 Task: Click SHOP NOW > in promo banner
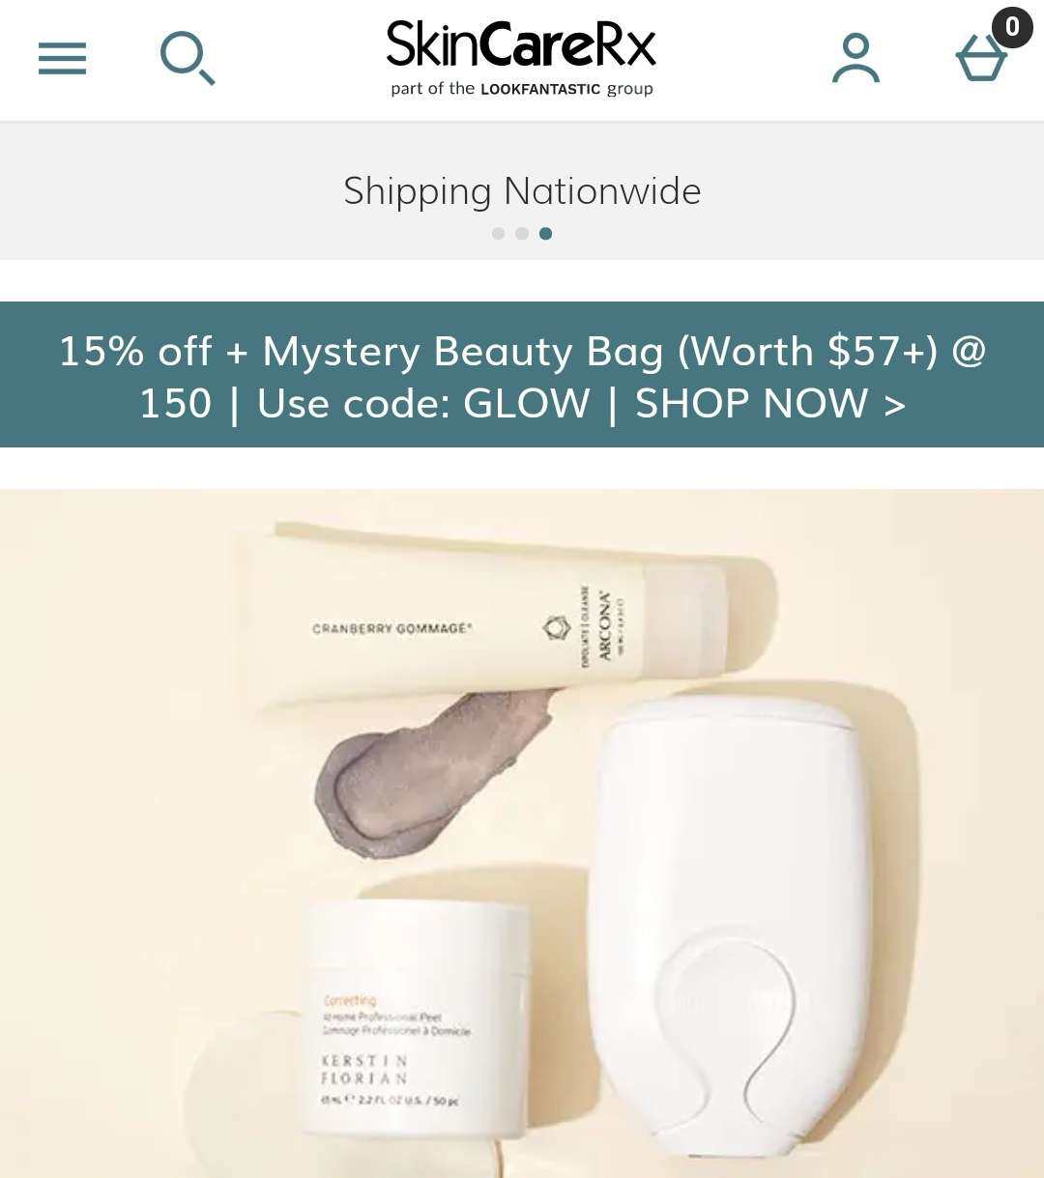[x=770, y=403]
